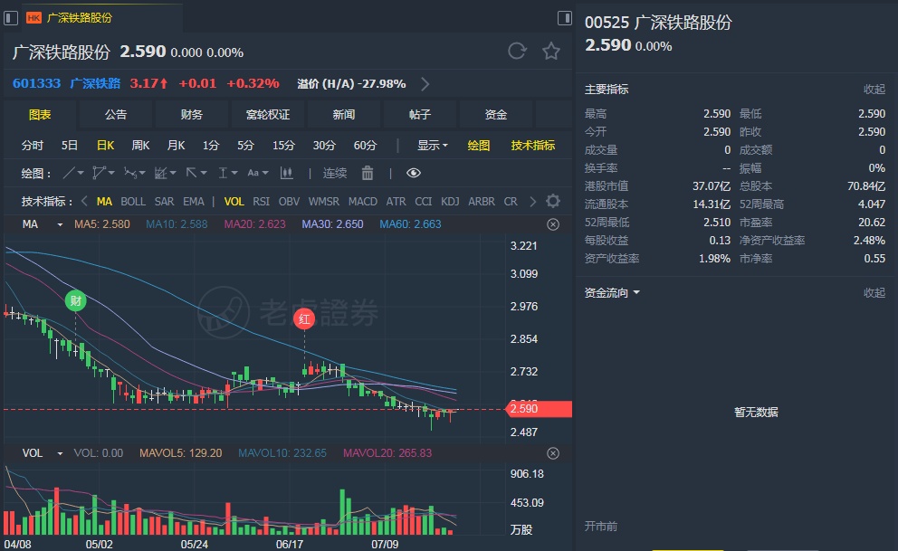Open the 显示 display dropdown

tap(432, 146)
